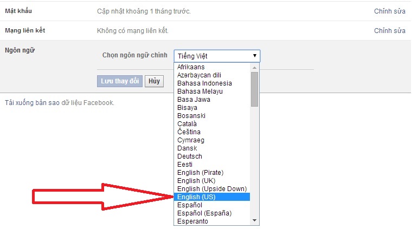Click the Cập nhật khoảng 1 tháng trước text

point(144,11)
